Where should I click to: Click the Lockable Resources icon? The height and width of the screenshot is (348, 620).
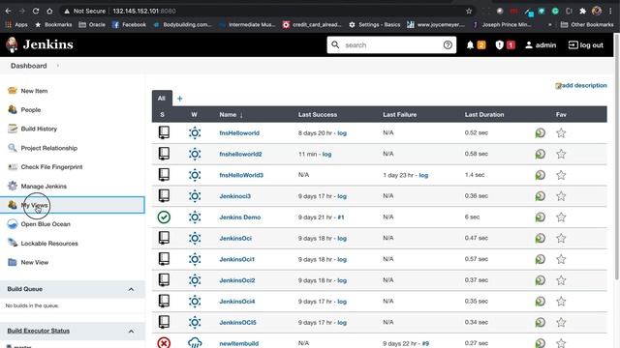click(x=13, y=243)
